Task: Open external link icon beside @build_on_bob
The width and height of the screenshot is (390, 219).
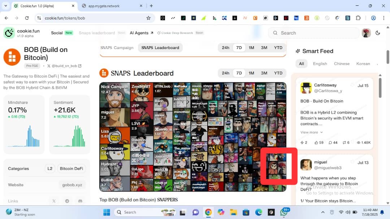Action: [80, 66]
